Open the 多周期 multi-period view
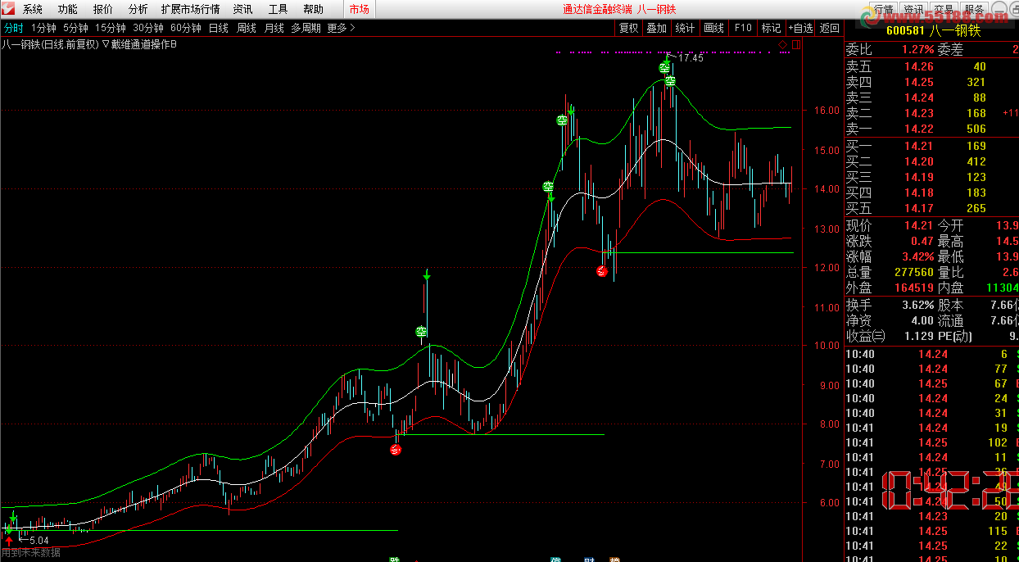This screenshot has height=562, width=1019. (x=306, y=28)
